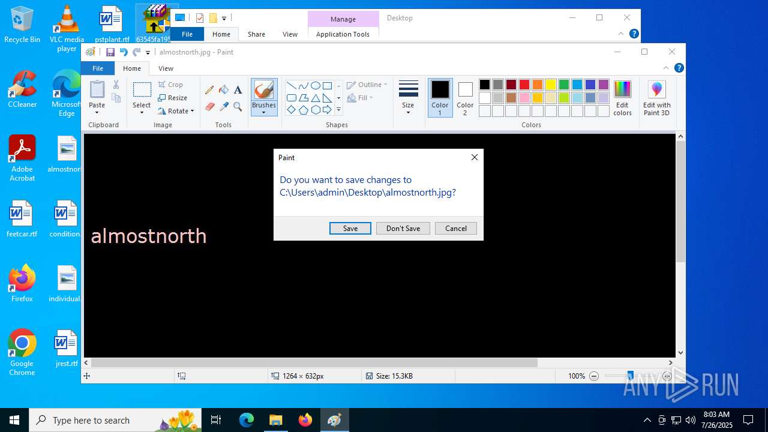
Task: Click the zoom out minus button
Action: click(x=594, y=376)
